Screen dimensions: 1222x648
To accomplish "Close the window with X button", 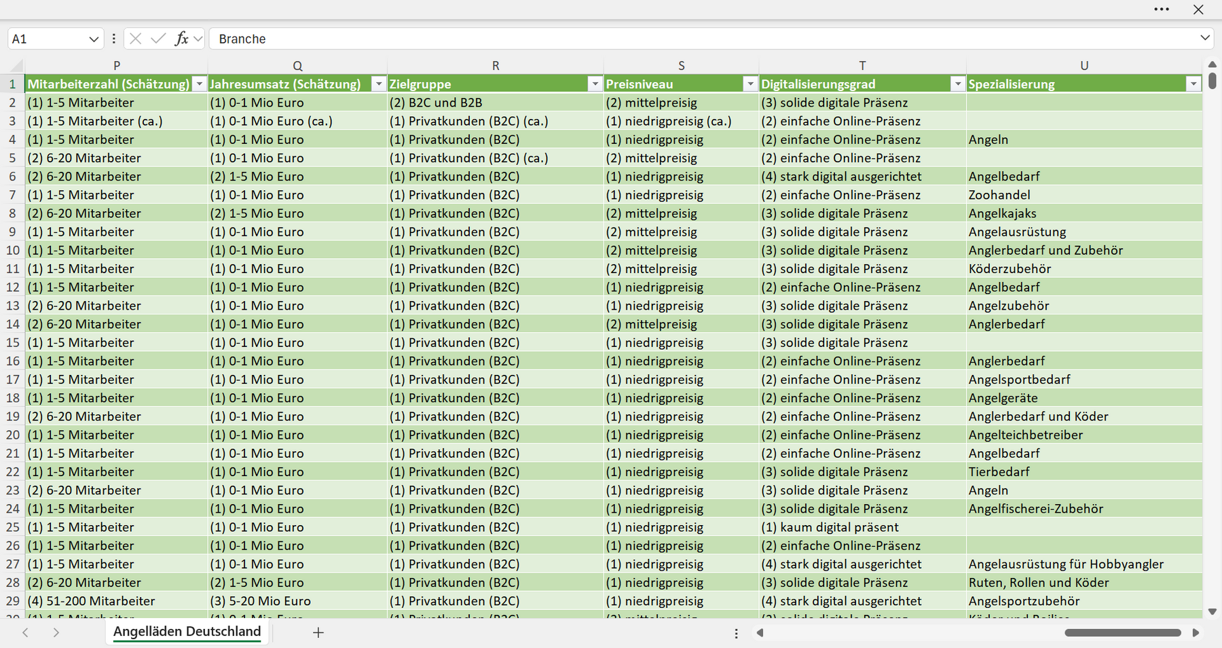I will tap(1198, 10).
